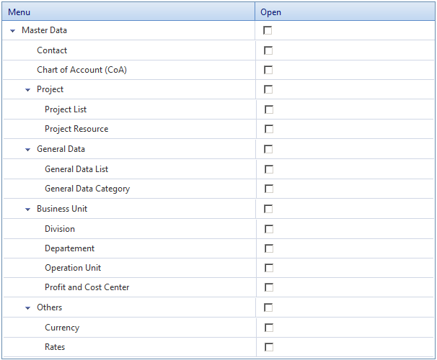Toggle the Open checkbox for Rates
Image resolution: width=437 pixels, height=360 pixels.
[269, 347]
